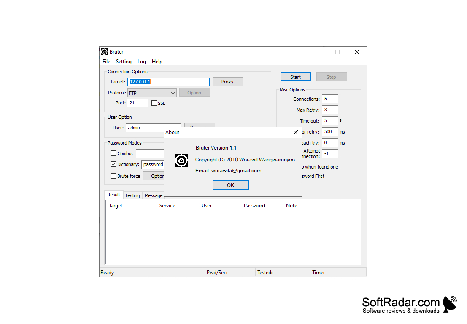Click the Bruter icon in the title bar
467x324 pixels.
pos(104,52)
